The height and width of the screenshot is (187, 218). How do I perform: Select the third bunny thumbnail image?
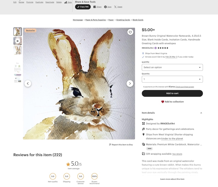pyautogui.click(x=18, y=50)
